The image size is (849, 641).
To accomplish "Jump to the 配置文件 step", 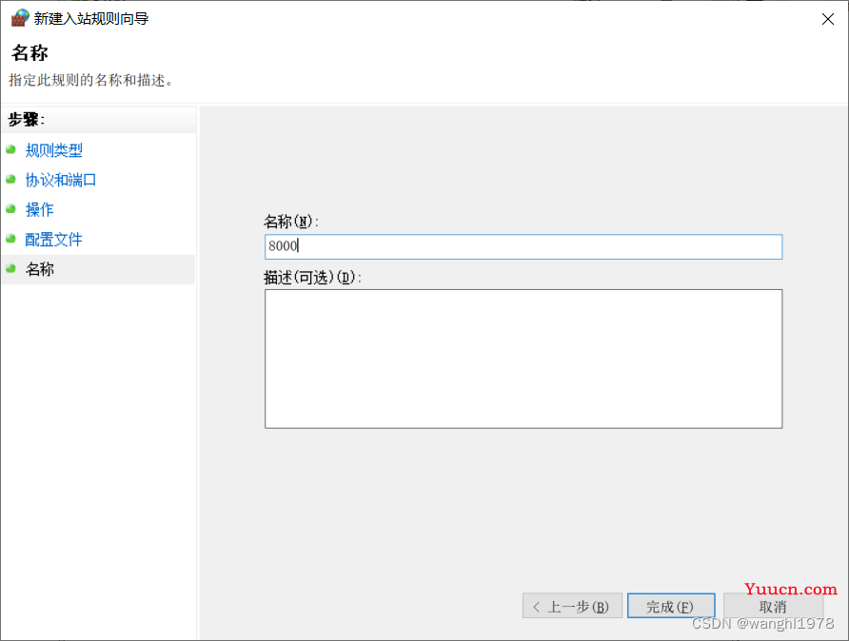I will tap(53, 240).
